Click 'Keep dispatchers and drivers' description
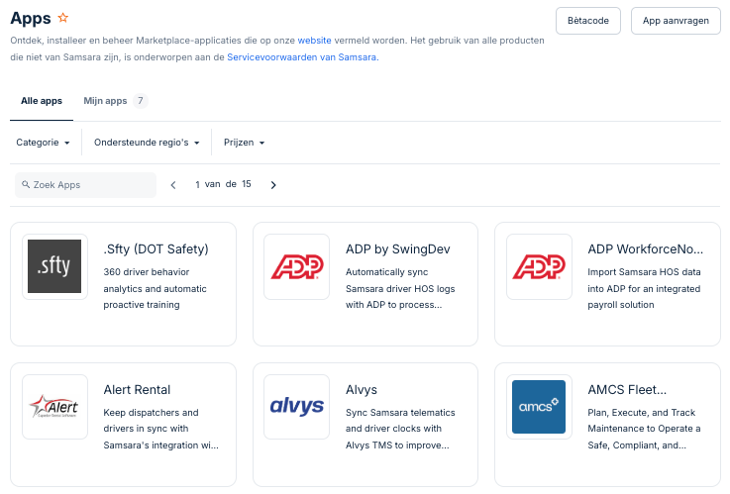The width and height of the screenshot is (730, 494). [x=160, y=429]
